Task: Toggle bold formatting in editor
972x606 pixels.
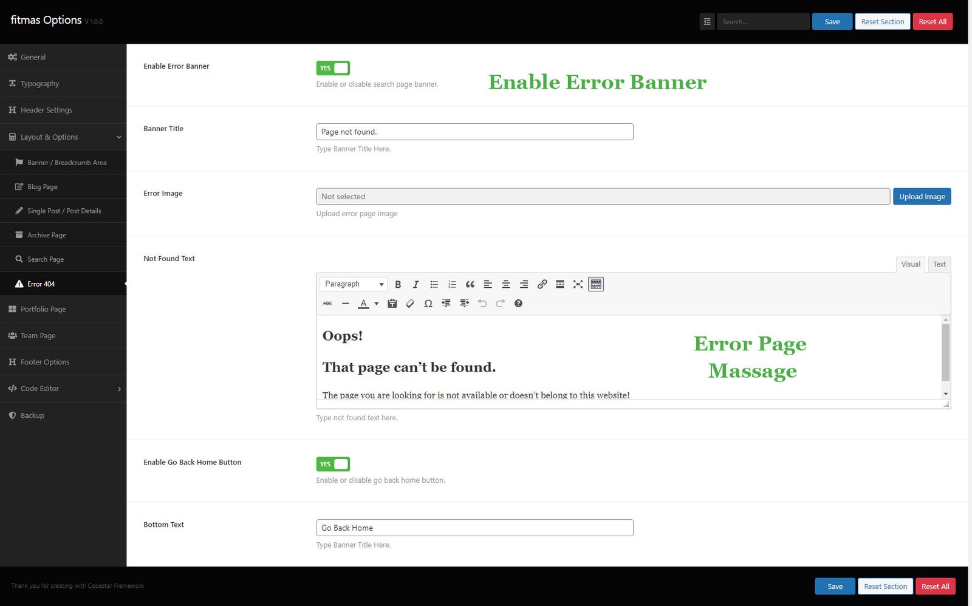Action: (398, 284)
